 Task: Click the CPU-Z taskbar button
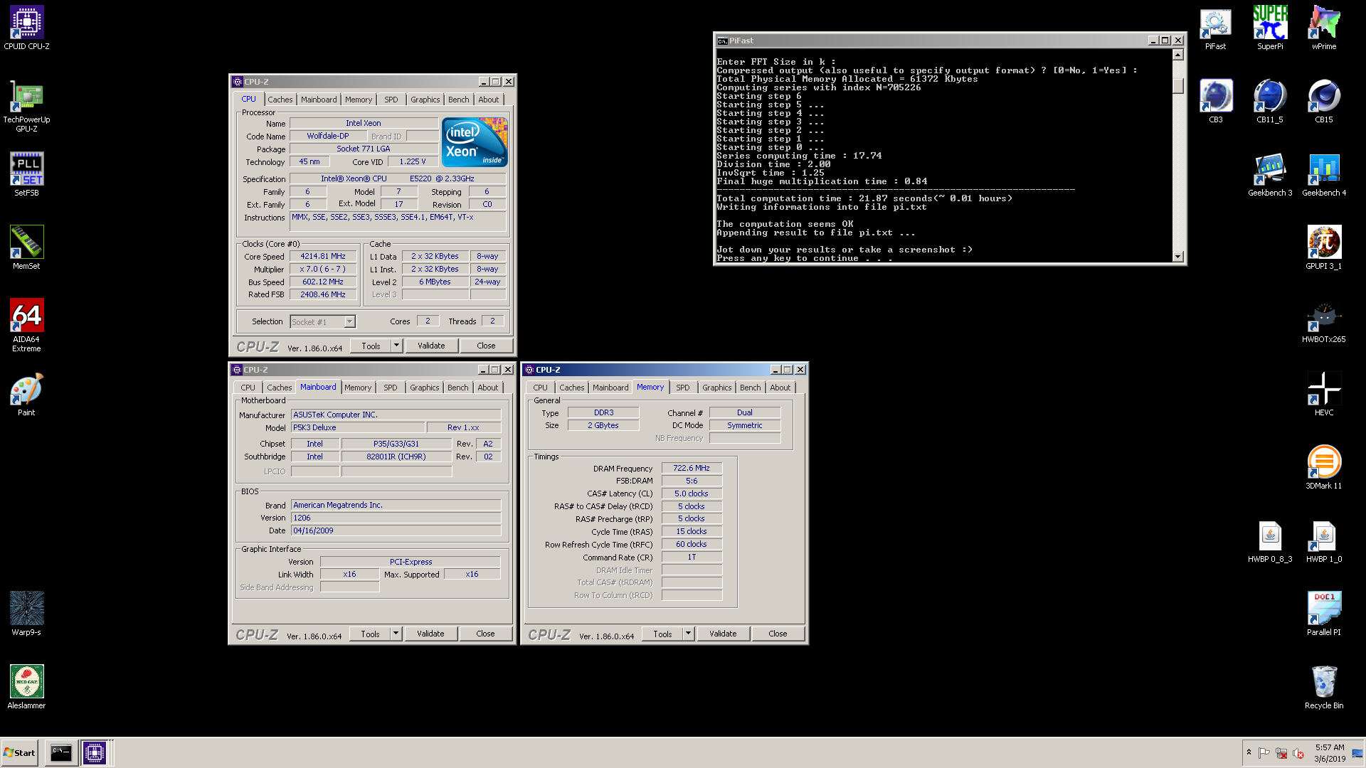(95, 752)
